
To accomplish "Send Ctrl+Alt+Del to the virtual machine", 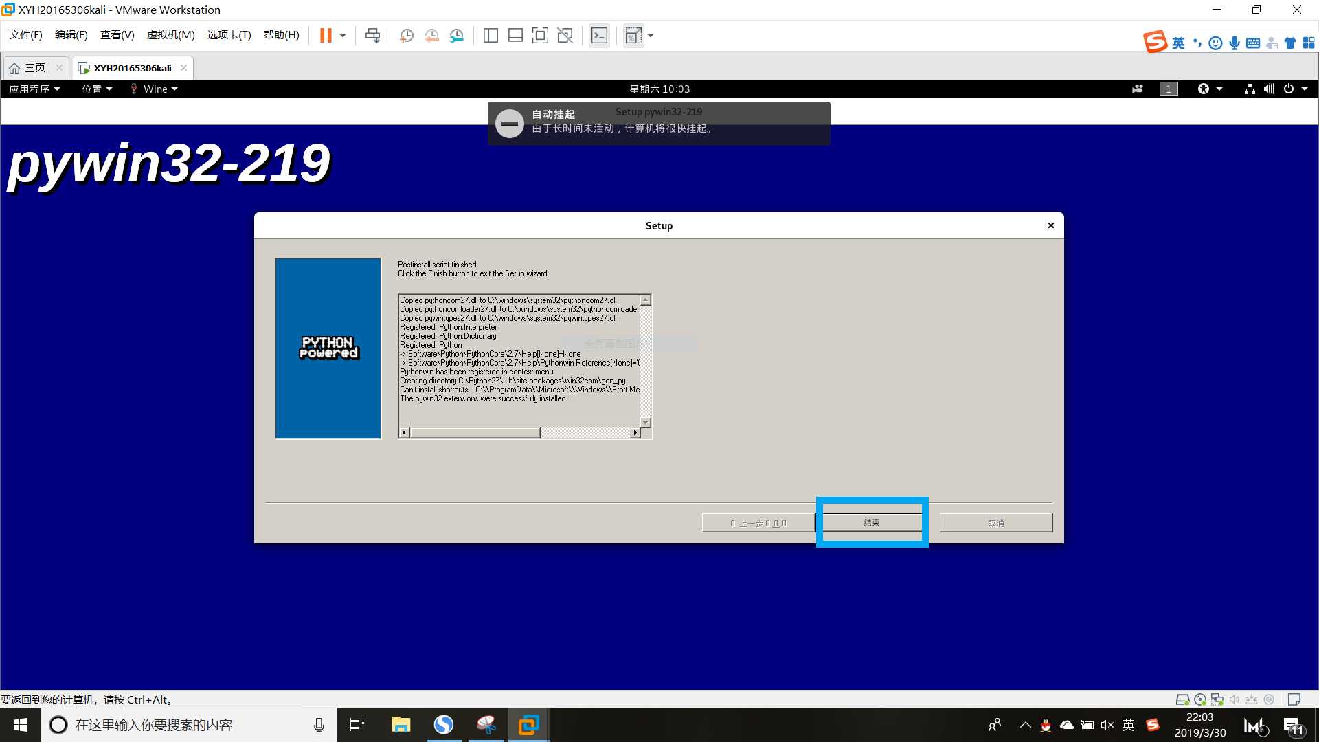I will (x=372, y=35).
